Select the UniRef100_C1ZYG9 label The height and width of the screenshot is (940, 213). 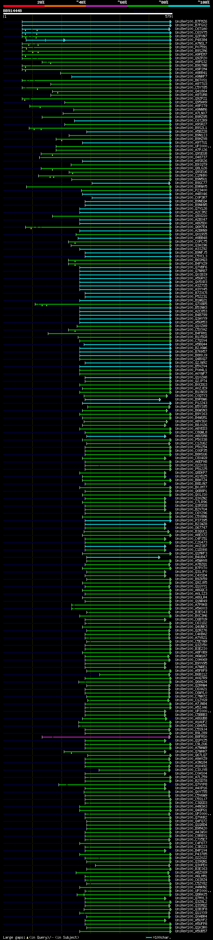191,700
